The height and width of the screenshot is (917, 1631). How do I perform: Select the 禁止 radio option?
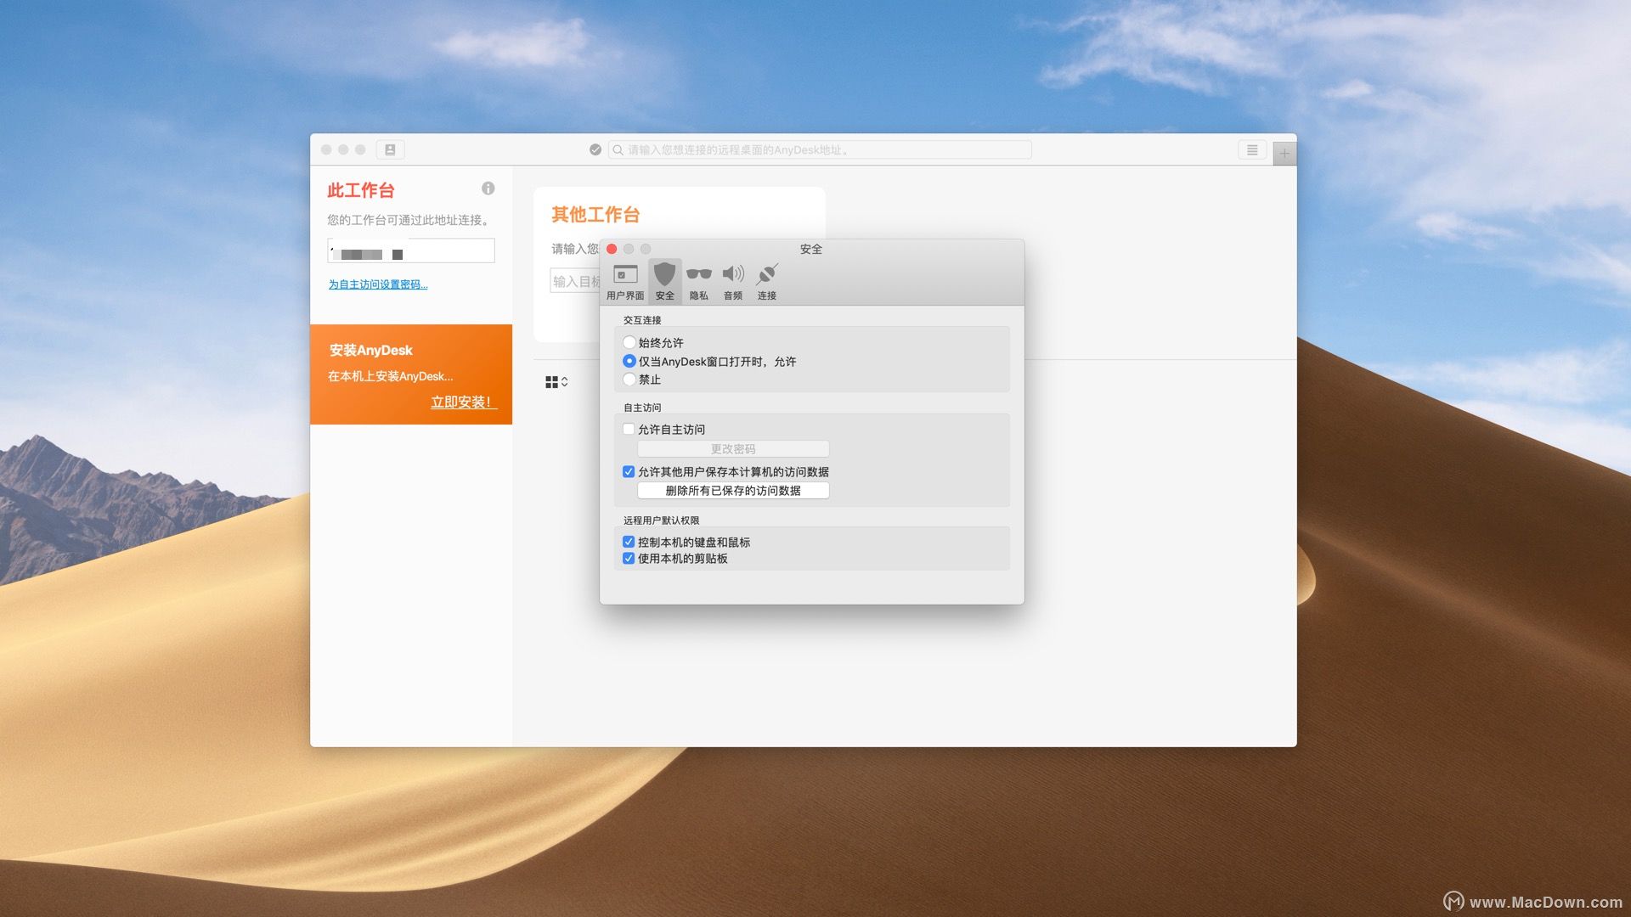629,379
